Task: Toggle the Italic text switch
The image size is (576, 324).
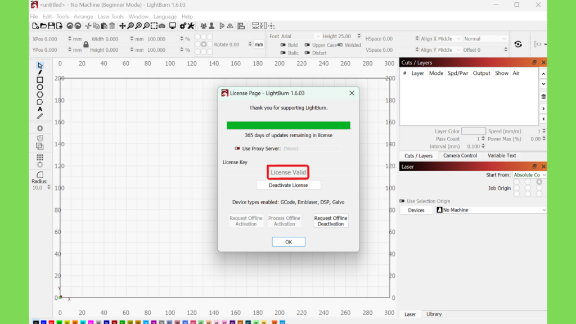Action: coord(283,53)
